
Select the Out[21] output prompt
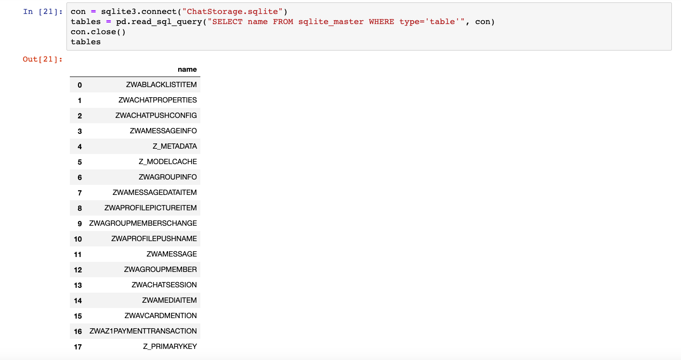(x=43, y=59)
